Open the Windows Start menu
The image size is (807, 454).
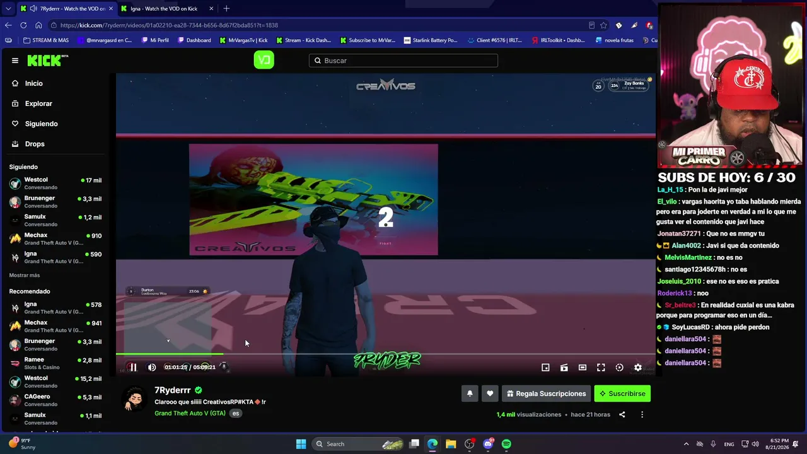tap(301, 444)
